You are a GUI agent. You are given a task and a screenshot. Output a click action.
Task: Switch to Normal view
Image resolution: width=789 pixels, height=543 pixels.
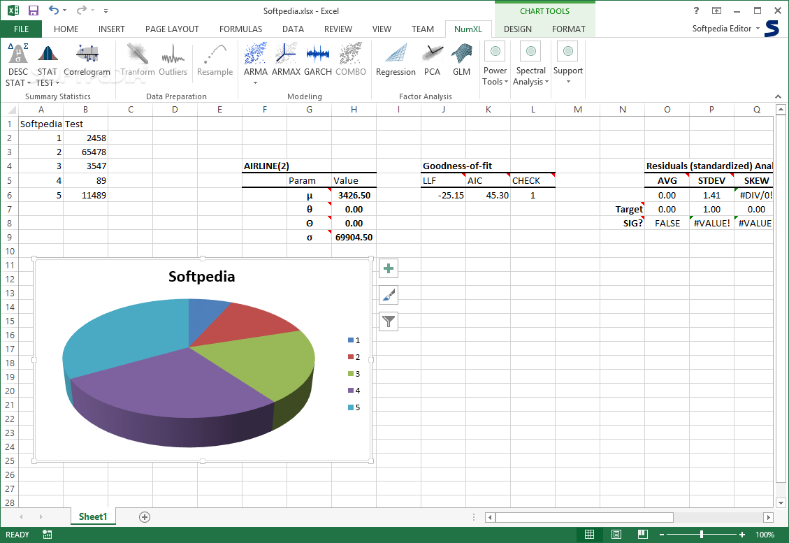(589, 535)
